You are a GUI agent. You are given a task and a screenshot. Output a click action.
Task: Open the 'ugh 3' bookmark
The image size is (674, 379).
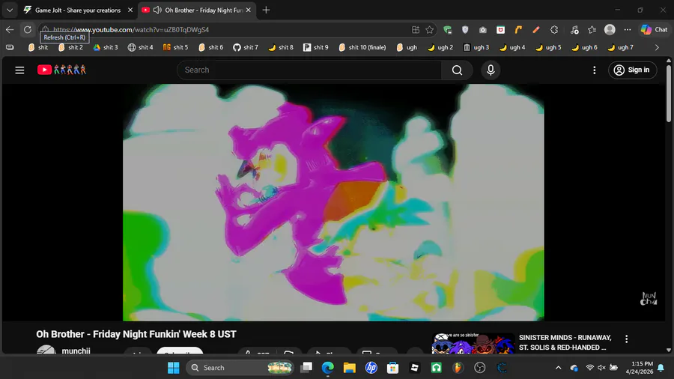click(x=476, y=47)
